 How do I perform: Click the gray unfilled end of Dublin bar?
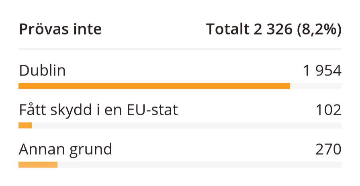pos(316,86)
